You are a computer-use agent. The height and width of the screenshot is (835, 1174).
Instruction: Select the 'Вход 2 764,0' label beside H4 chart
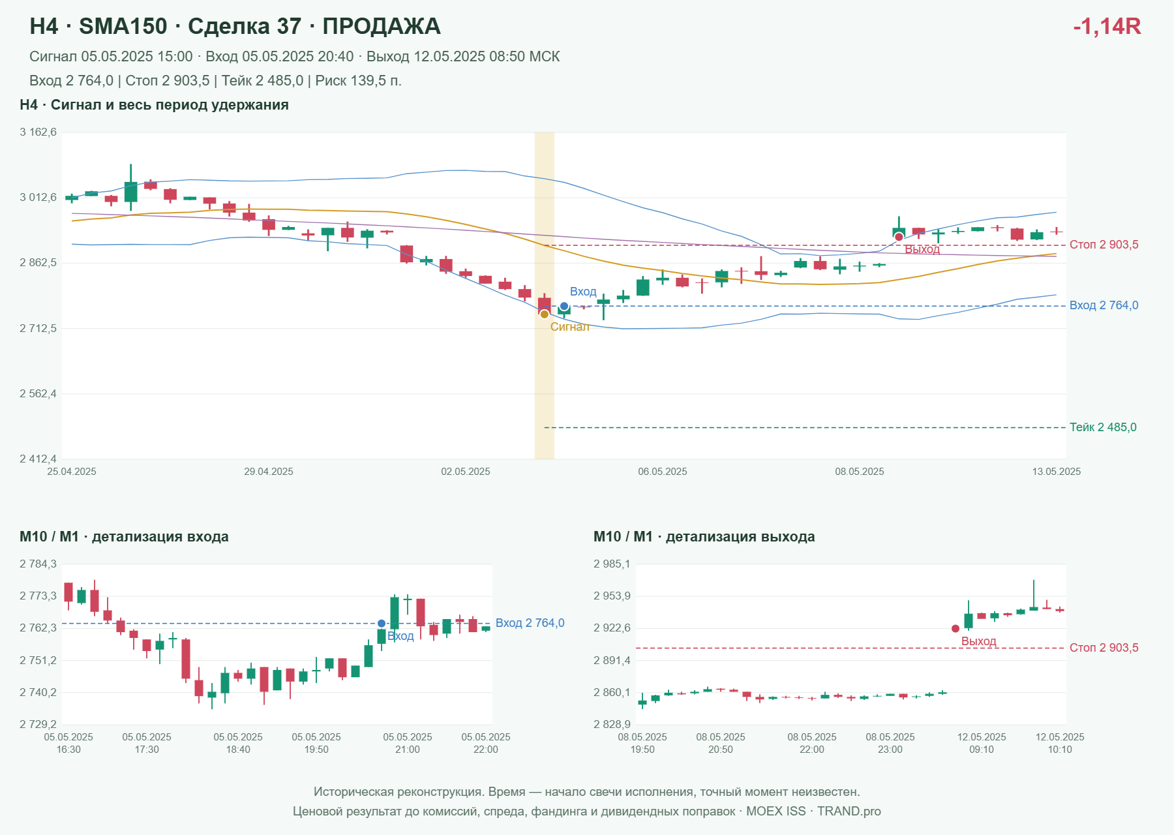click(x=1104, y=305)
